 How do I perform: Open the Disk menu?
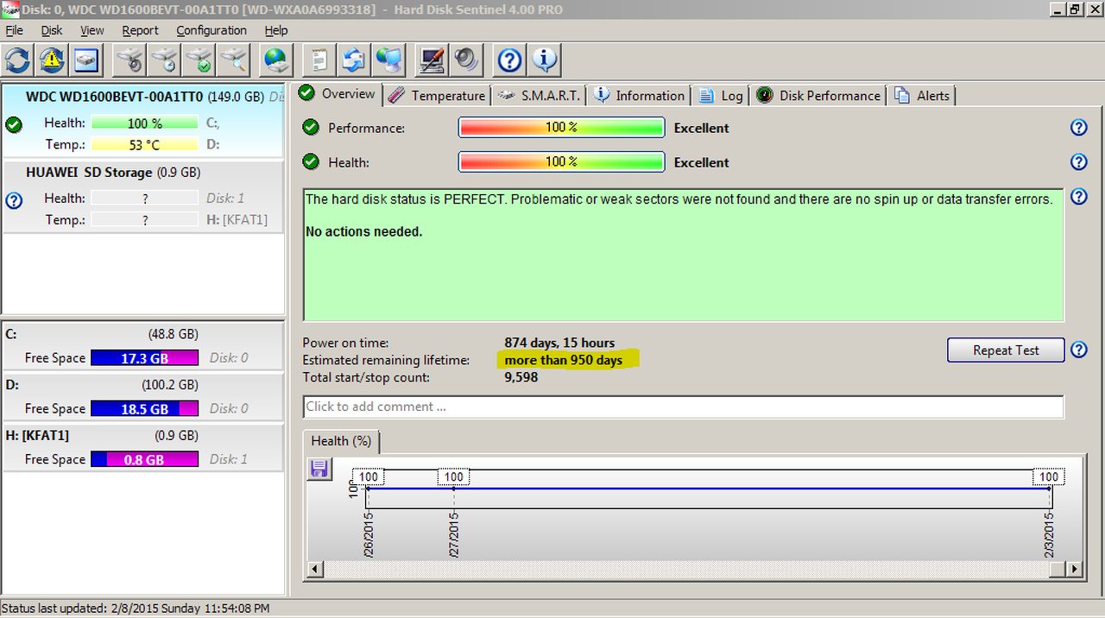coord(52,30)
